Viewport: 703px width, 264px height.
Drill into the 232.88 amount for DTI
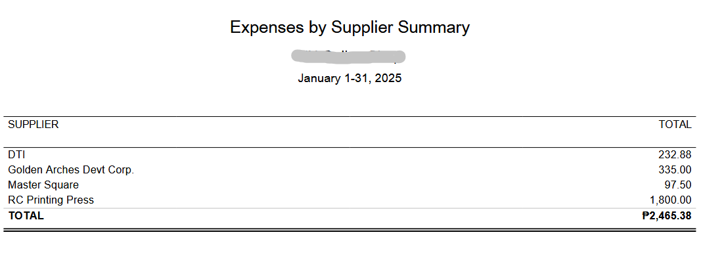[x=675, y=155]
